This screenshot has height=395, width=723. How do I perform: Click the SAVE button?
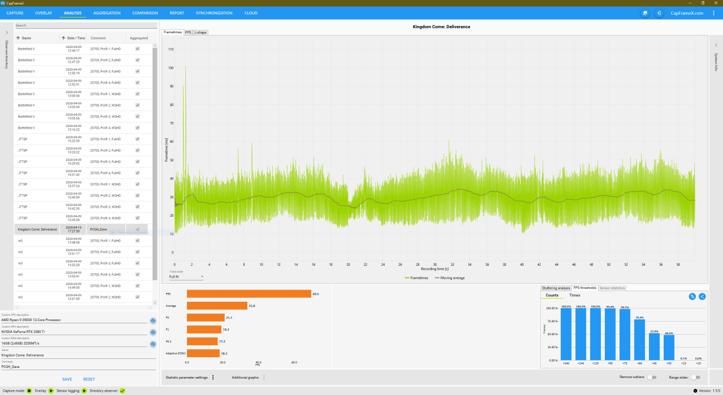pyautogui.click(x=67, y=379)
